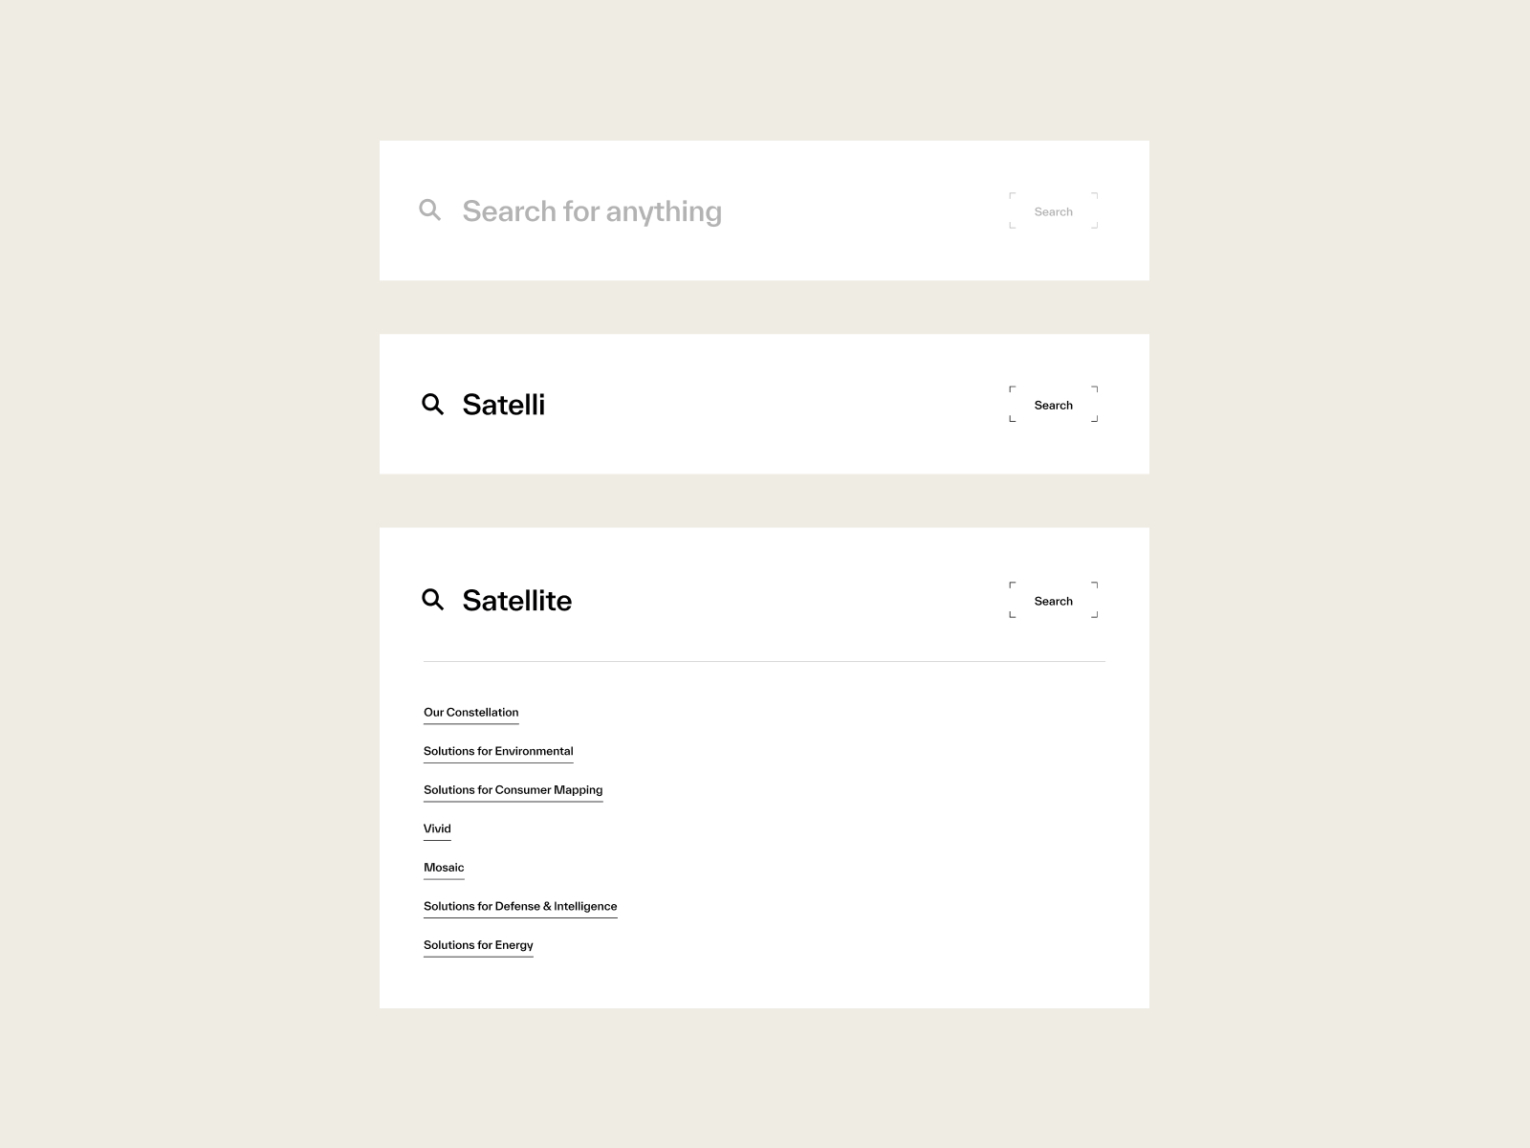
Task: Click the "Search for anything" placeholder field
Action: pos(592,211)
